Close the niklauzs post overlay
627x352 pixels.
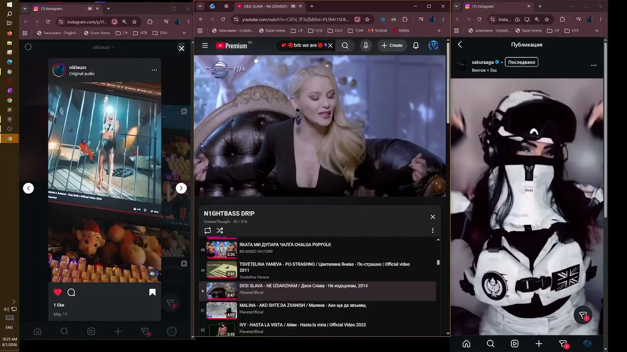pos(181,48)
